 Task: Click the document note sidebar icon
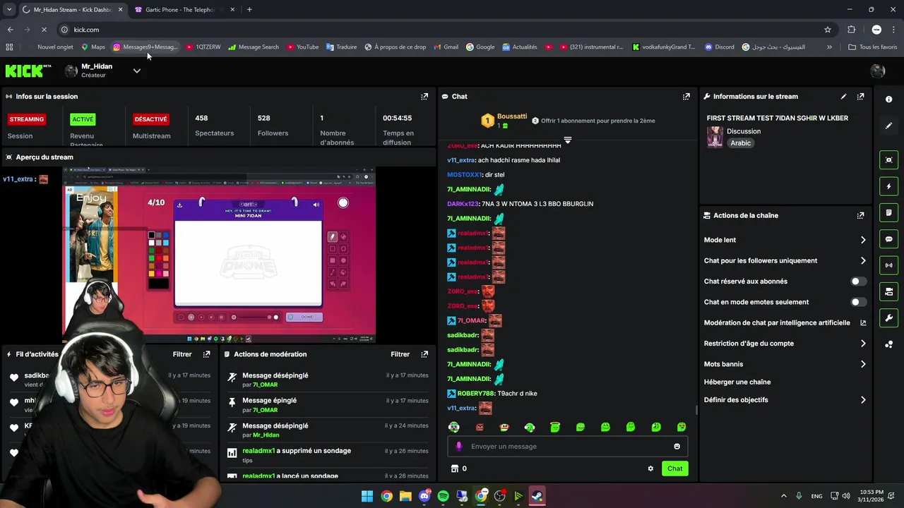(x=888, y=212)
